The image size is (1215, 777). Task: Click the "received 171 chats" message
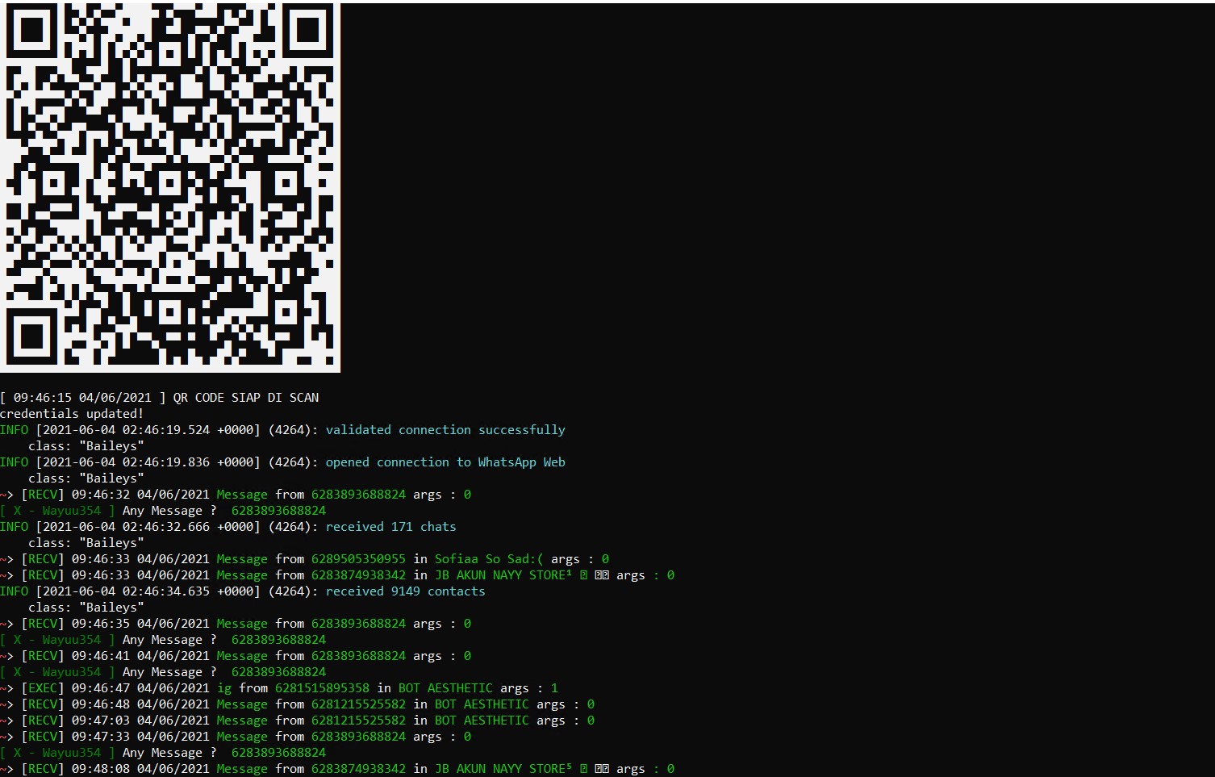(390, 527)
